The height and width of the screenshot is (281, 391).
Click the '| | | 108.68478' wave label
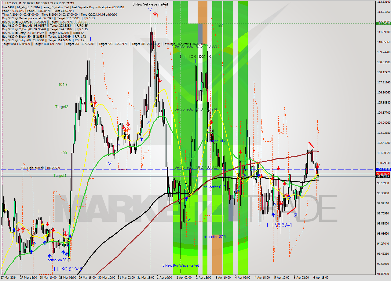(195, 57)
